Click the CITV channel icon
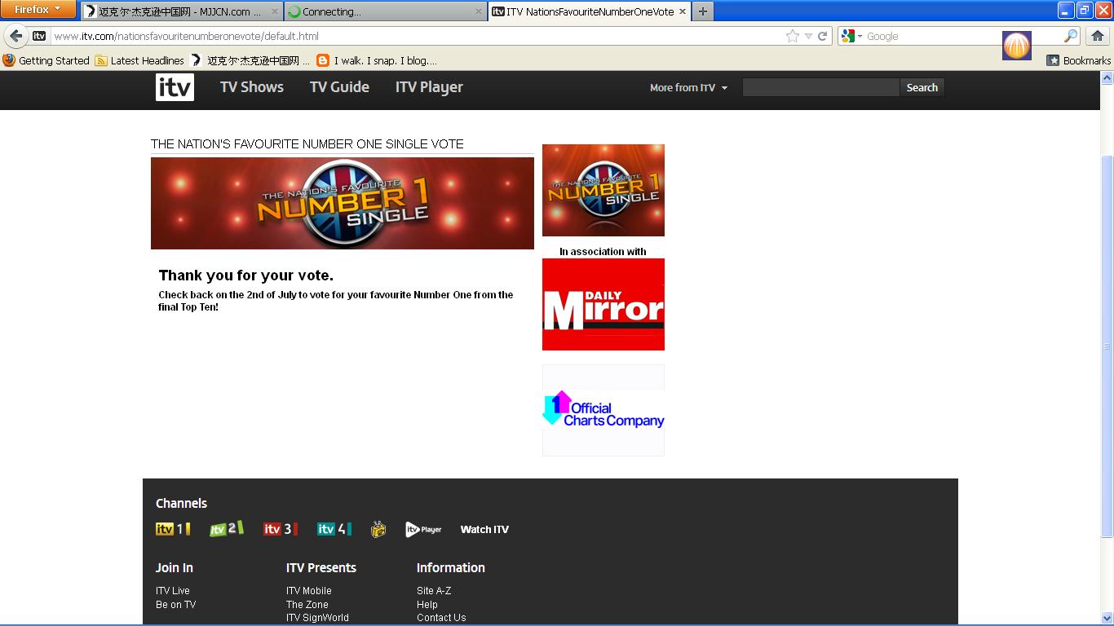The width and height of the screenshot is (1114, 626). point(378,530)
